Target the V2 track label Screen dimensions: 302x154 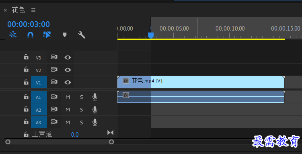coord(39,70)
